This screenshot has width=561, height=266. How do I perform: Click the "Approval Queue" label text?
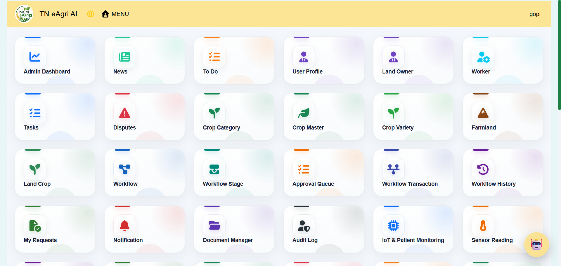(313, 184)
